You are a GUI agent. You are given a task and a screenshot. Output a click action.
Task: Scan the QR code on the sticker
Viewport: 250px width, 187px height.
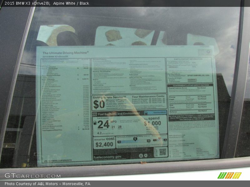[162, 152]
